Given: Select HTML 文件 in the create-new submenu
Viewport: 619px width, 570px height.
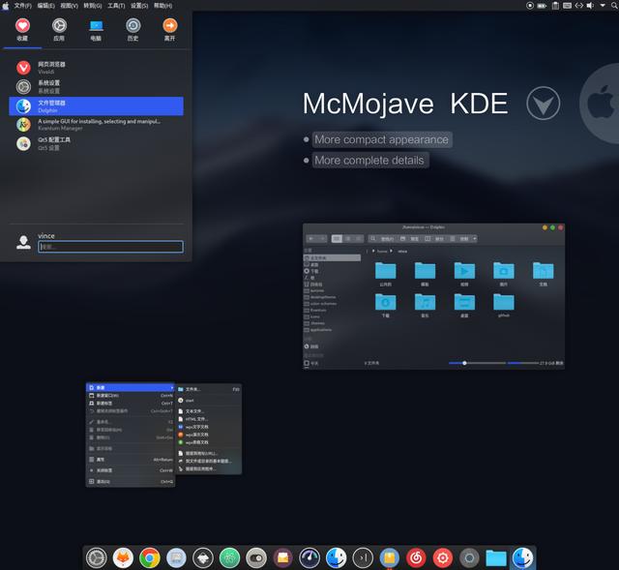Looking at the screenshot, I should click(x=209, y=419).
